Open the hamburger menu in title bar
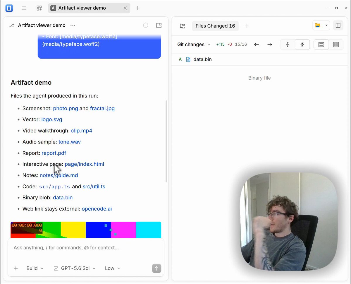The height and width of the screenshot is (284, 351). pyautogui.click(x=24, y=8)
